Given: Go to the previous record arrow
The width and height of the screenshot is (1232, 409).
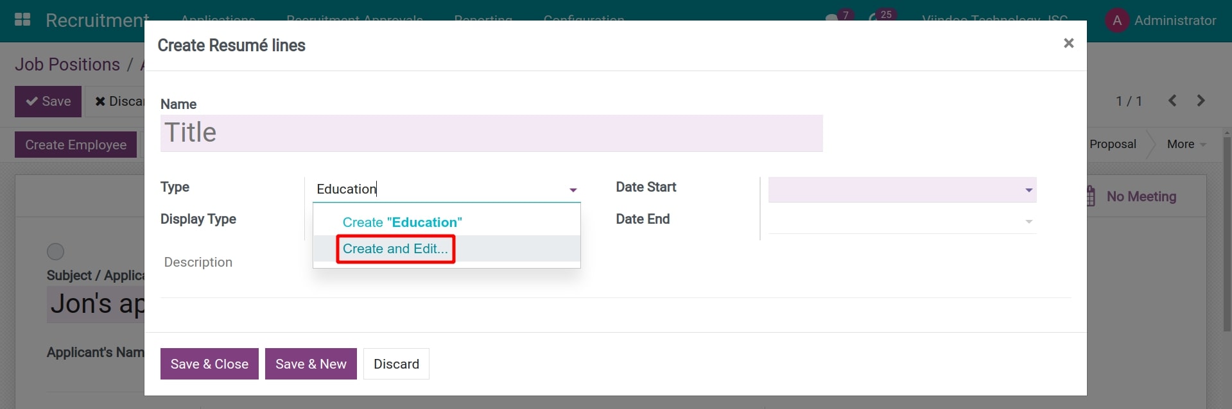Looking at the screenshot, I should pos(1172,101).
